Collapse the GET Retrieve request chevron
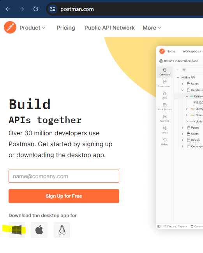Viewport: 203px width, 253px height. (187, 96)
